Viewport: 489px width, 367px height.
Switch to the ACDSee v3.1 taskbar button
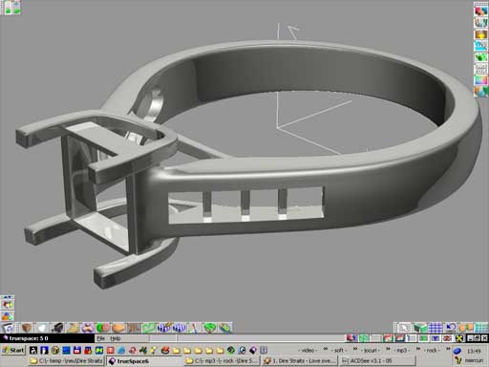[x=377, y=361]
